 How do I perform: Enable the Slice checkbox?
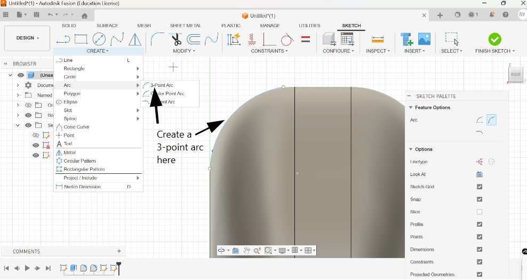(x=480, y=212)
